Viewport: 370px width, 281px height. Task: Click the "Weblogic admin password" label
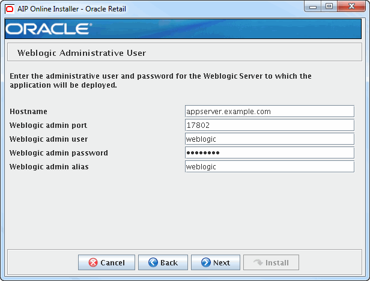pos(59,153)
